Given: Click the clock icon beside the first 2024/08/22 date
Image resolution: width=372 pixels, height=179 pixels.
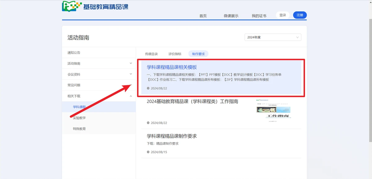Looking at the screenshot, I should pyautogui.click(x=148, y=88).
